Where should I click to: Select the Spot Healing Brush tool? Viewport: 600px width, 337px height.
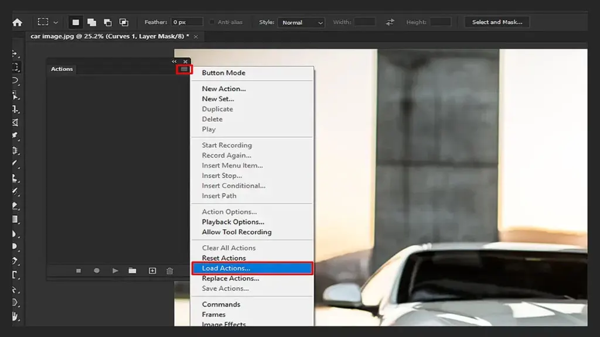(x=15, y=150)
